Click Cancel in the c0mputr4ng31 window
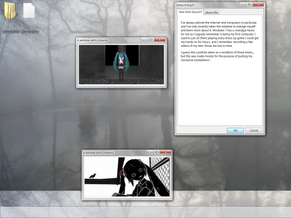 (x=254, y=130)
